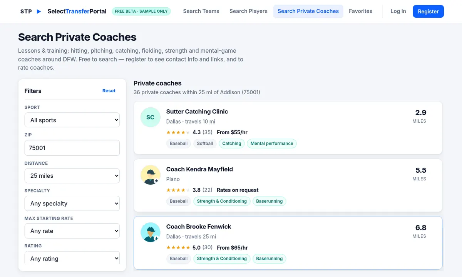Click the Mental performance tag
This screenshot has height=277, width=462.
click(x=272, y=144)
